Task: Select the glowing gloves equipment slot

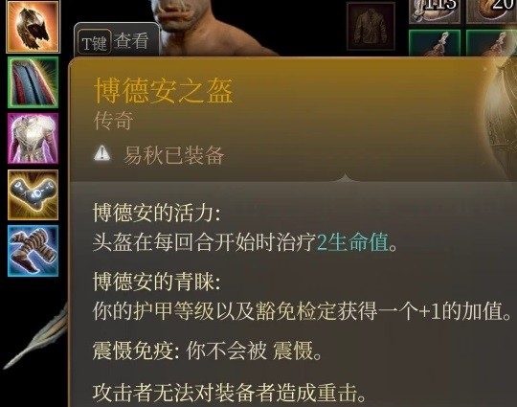Action: tap(33, 194)
